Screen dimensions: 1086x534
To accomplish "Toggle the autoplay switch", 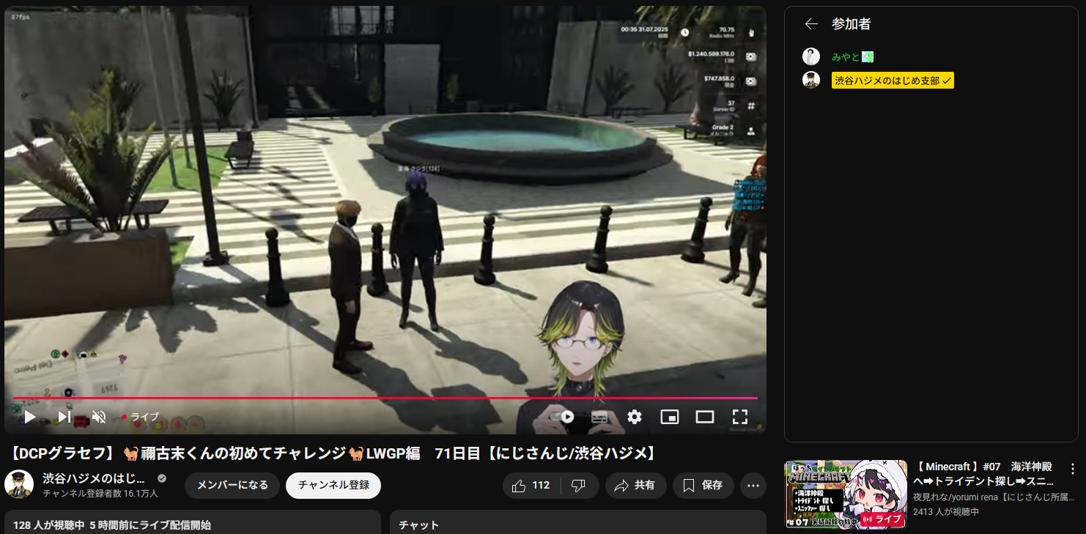I will pos(561,417).
